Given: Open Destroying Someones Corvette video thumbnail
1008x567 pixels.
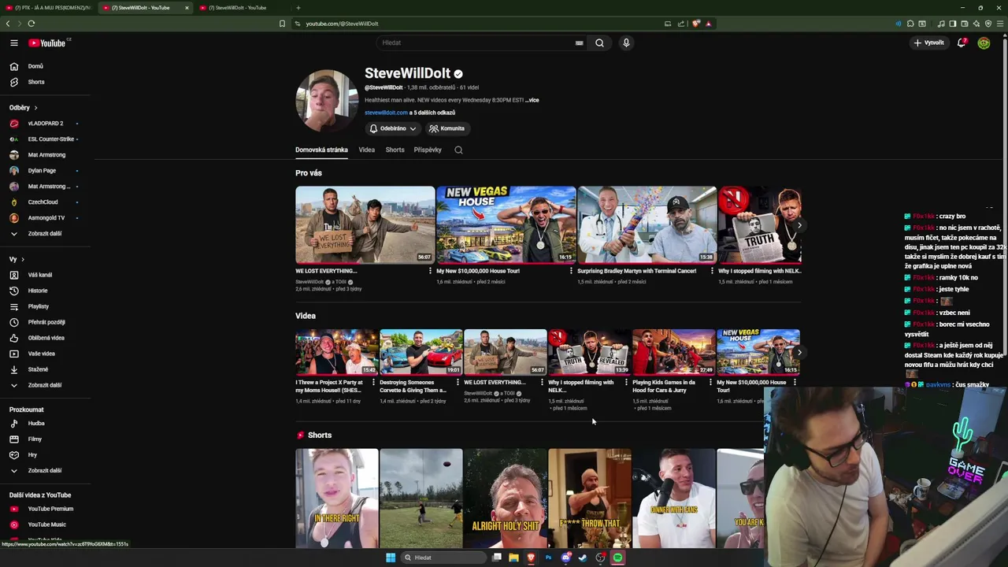Looking at the screenshot, I should [421, 352].
